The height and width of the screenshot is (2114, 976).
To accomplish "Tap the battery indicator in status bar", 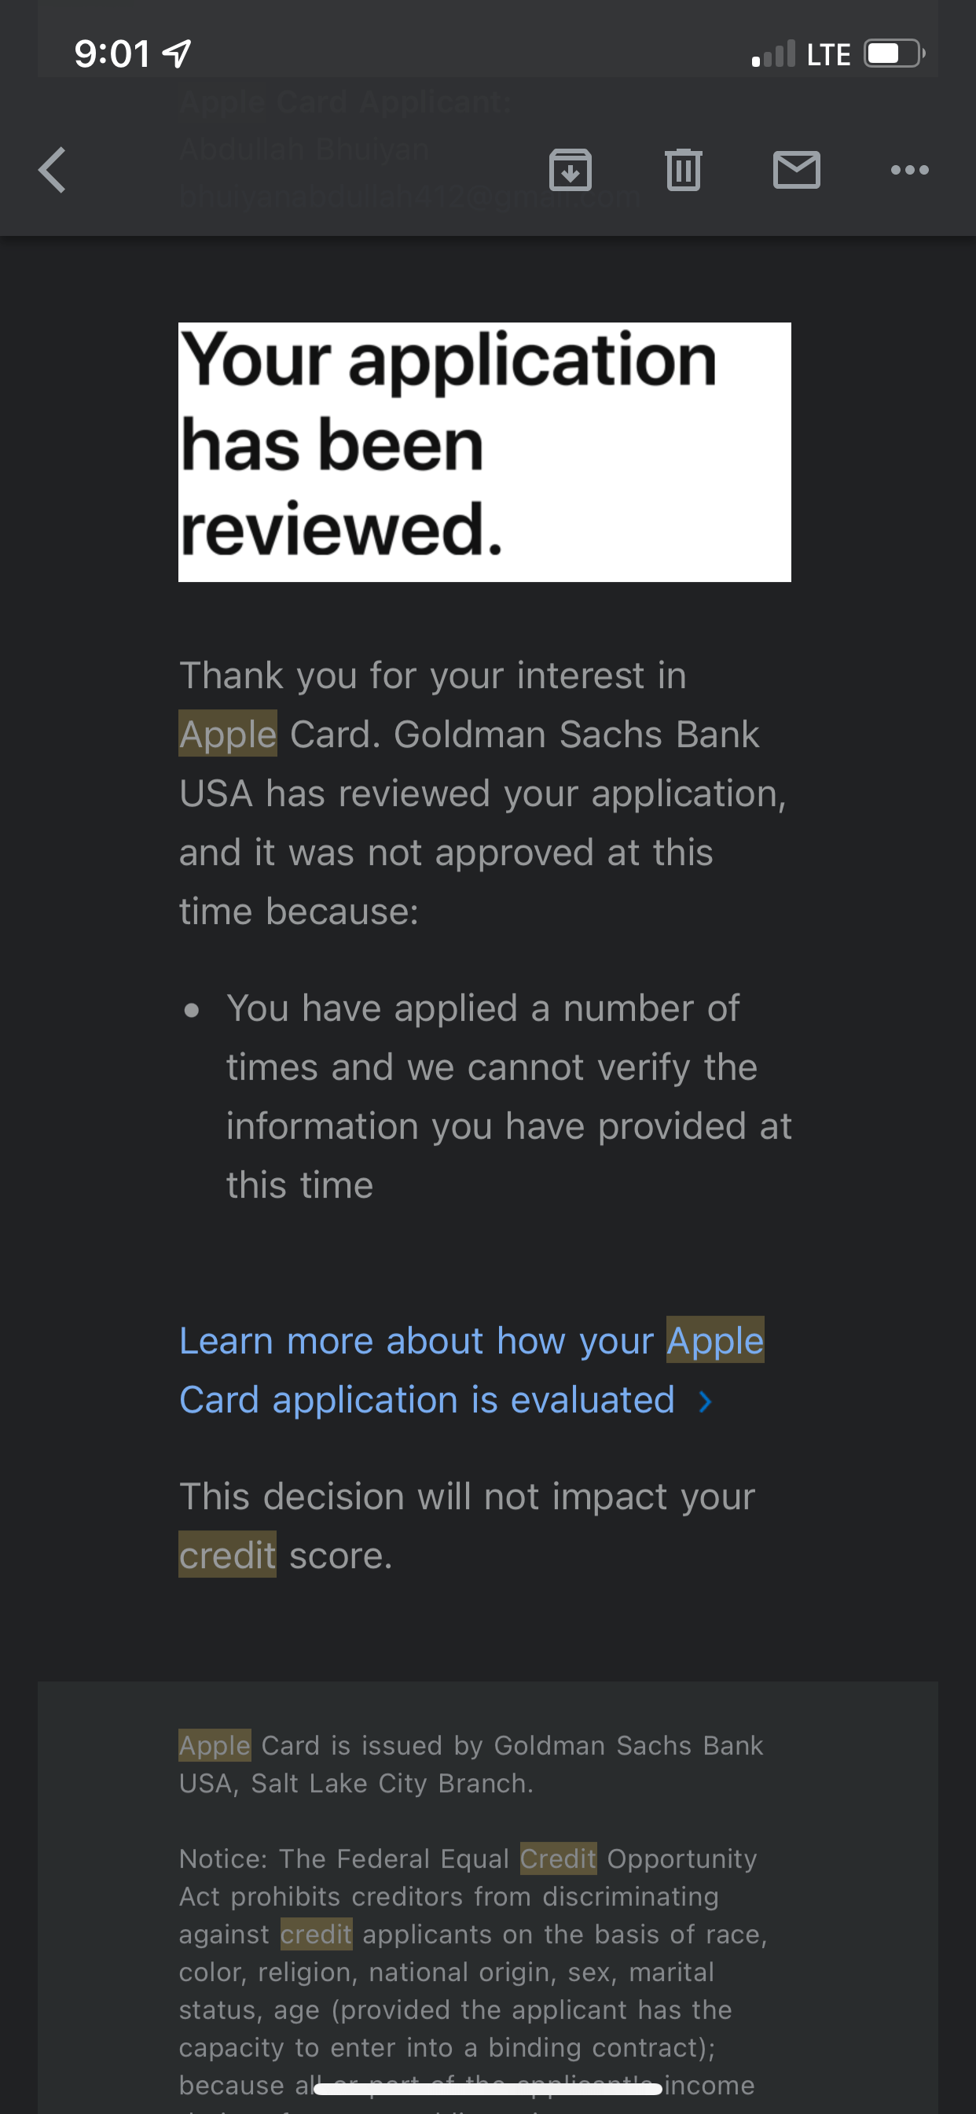I will pyautogui.click(x=894, y=54).
